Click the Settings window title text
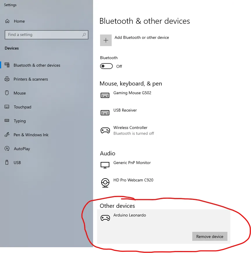 (x=10, y=5)
